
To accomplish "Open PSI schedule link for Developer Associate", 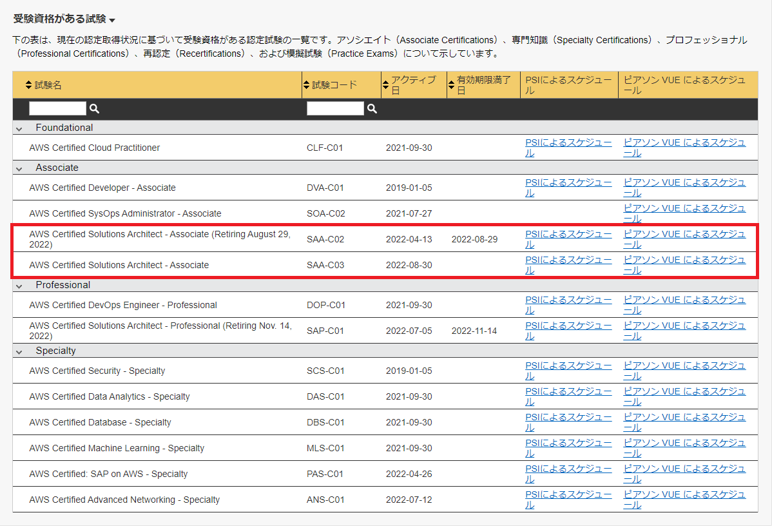I will (568, 188).
